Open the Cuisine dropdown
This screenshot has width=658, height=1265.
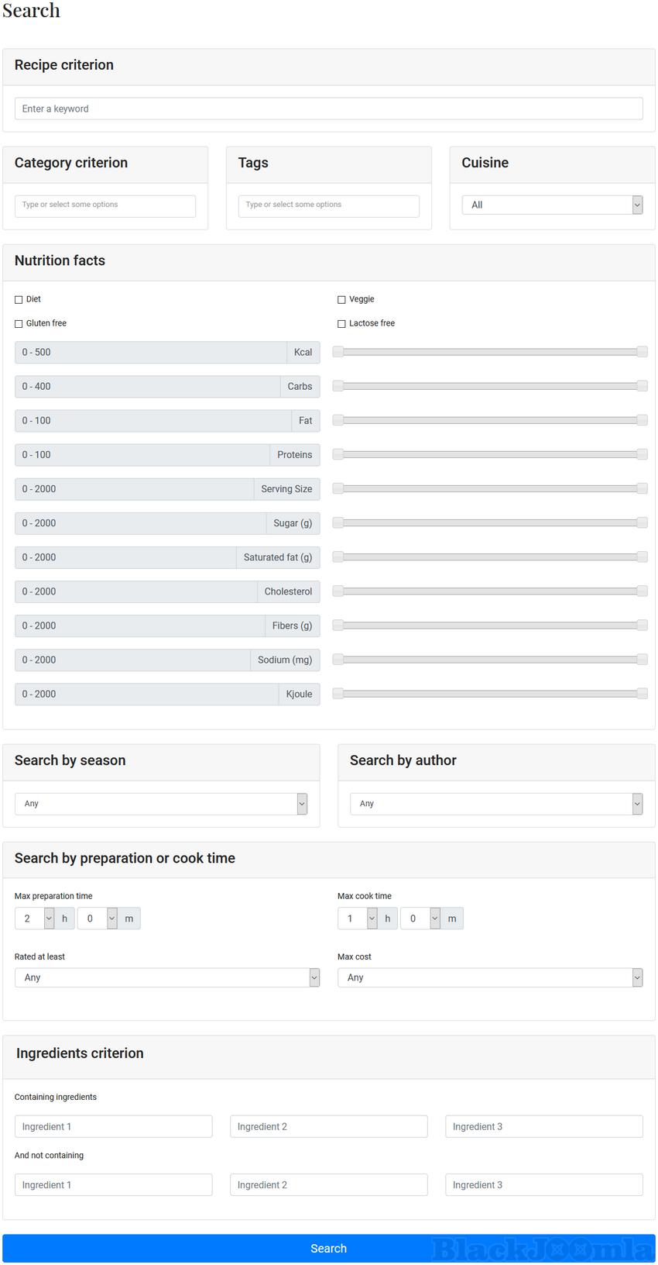pyautogui.click(x=552, y=205)
